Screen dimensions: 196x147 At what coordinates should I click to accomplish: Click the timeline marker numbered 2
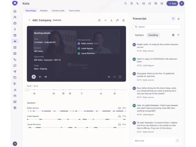point(82,93)
